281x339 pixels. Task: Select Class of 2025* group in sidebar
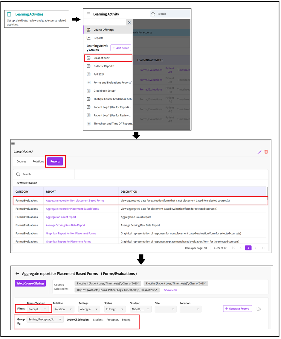(102, 58)
